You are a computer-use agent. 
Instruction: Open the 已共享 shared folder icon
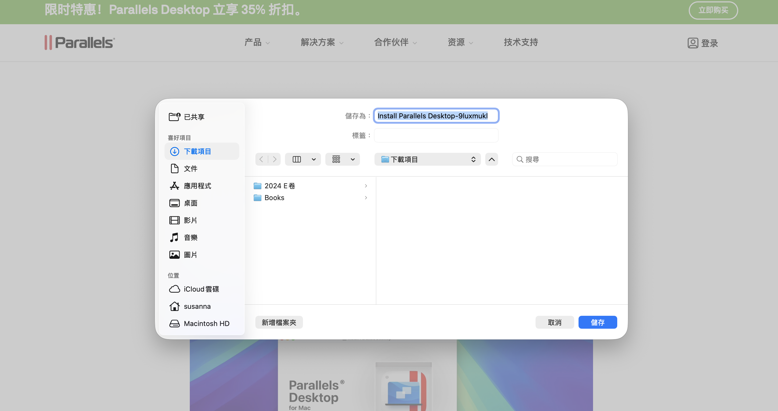pos(174,117)
